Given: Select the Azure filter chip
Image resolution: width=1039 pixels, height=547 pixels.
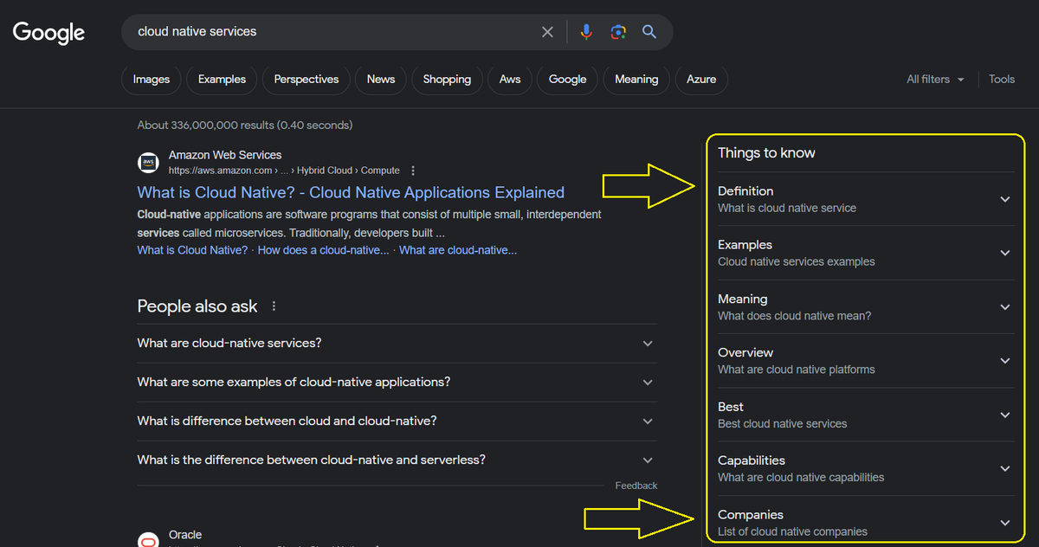Looking at the screenshot, I should [x=701, y=79].
